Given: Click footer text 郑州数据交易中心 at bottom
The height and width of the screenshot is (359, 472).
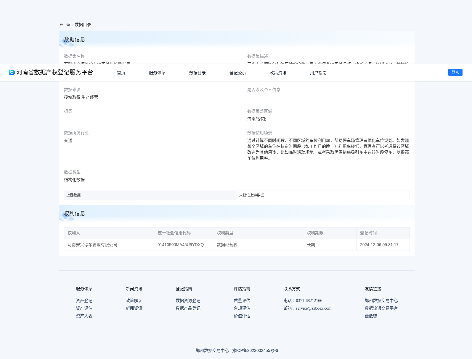Looking at the screenshot, I should pos(212,350).
